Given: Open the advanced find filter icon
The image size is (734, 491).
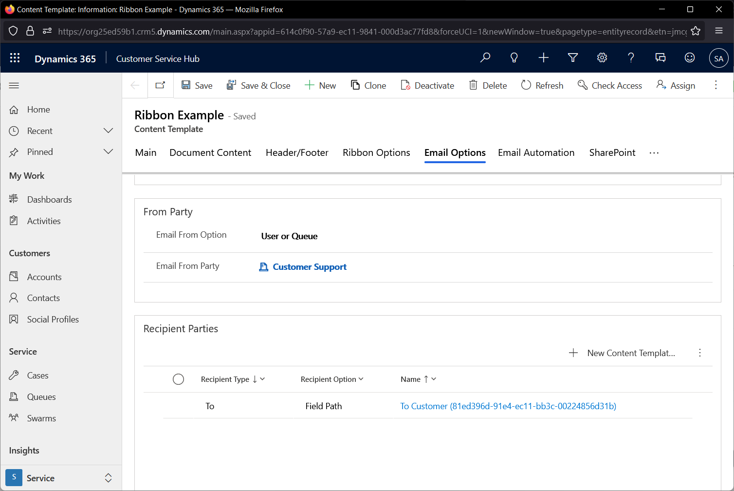Looking at the screenshot, I should coord(573,58).
